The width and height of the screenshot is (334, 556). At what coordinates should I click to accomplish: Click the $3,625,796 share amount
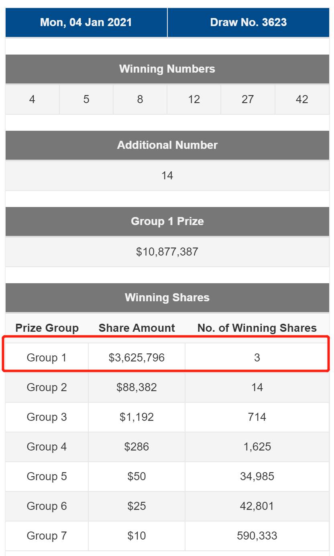point(136,357)
